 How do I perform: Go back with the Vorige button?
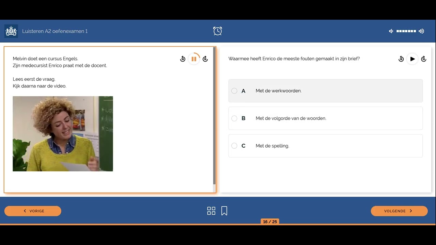pos(33,211)
